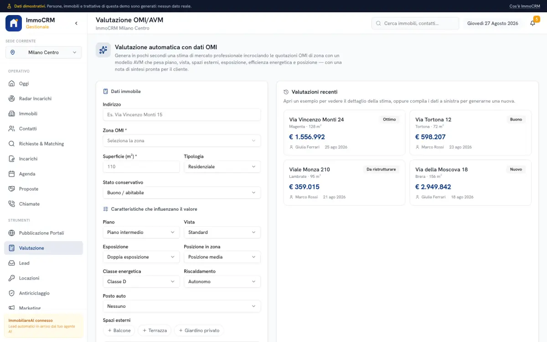Open Pubblicazione Portali menu item
Viewport: 547px width, 342px height.
click(x=44, y=233)
